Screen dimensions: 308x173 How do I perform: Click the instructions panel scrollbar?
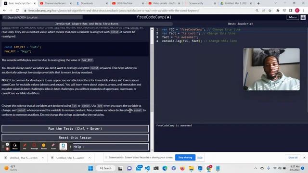tap(152, 78)
